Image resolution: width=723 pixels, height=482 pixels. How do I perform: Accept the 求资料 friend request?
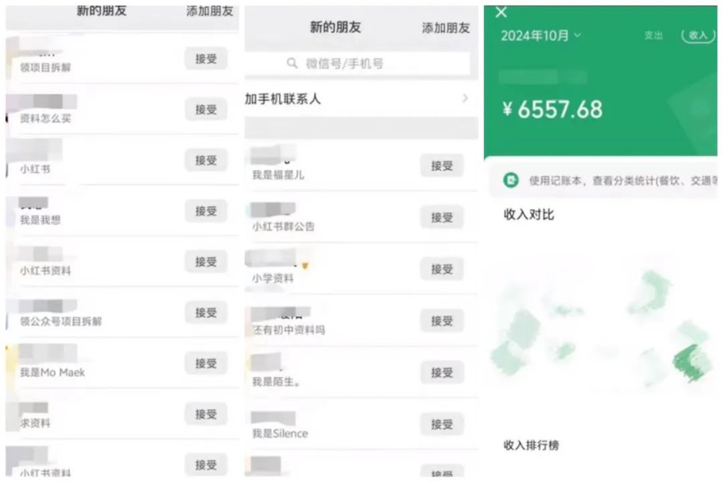(x=206, y=414)
